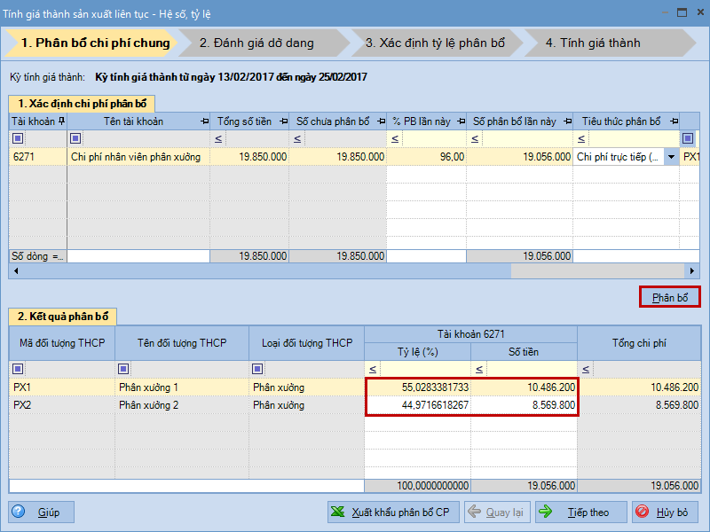Toggle filter box under Mã đối tượng THCP
Image resolution: width=710 pixels, height=532 pixels.
[x=17, y=369]
